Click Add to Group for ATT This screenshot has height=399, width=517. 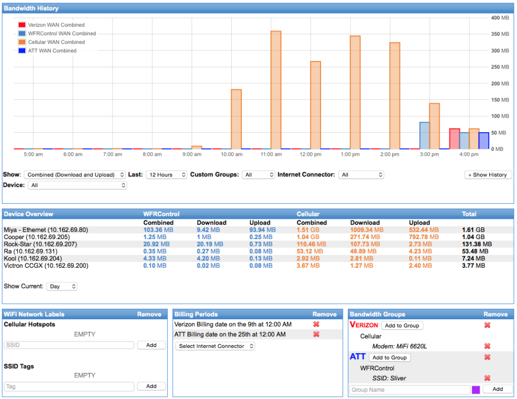[389, 358]
